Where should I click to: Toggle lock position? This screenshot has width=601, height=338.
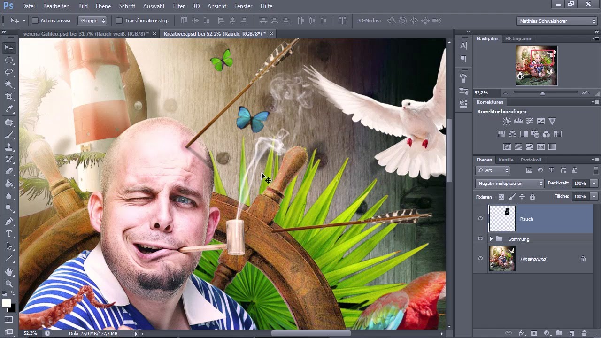pyautogui.click(x=522, y=197)
